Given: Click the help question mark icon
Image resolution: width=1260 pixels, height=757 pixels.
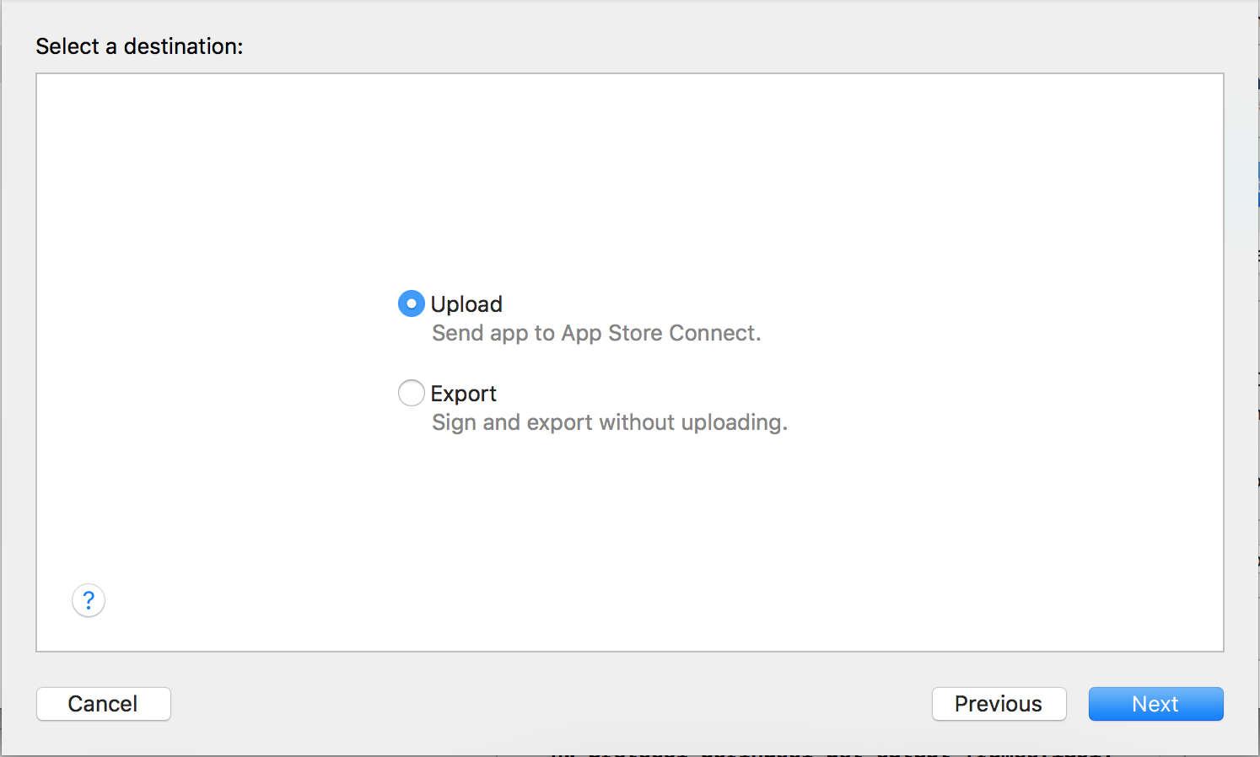Looking at the screenshot, I should pos(89,600).
